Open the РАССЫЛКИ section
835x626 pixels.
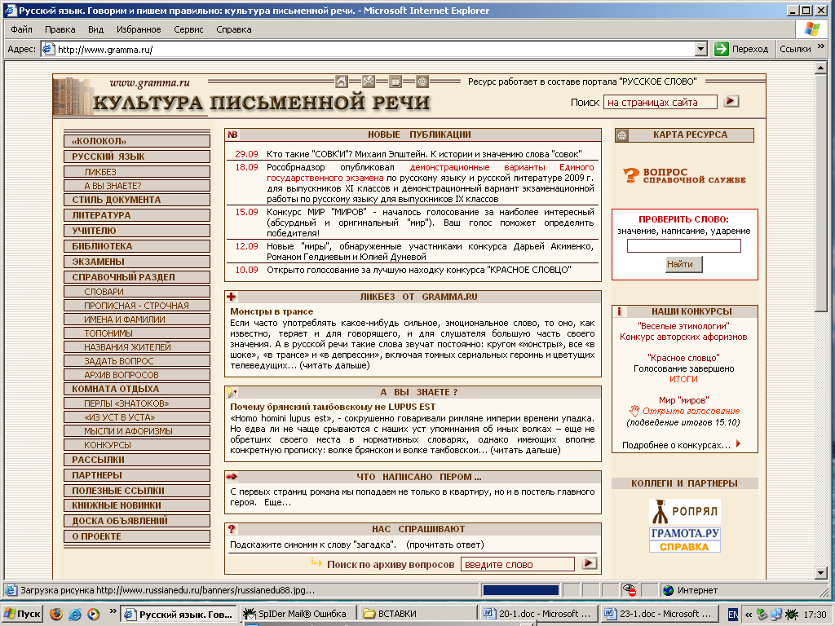pyautogui.click(x=137, y=460)
